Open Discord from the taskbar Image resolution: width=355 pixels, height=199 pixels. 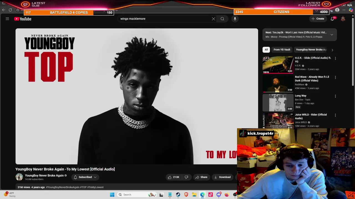pyautogui.click(x=219, y=195)
